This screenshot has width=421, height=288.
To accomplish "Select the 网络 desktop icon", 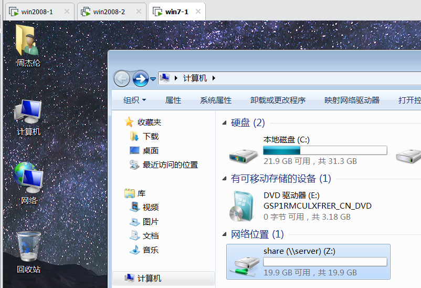I will (x=29, y=183).
